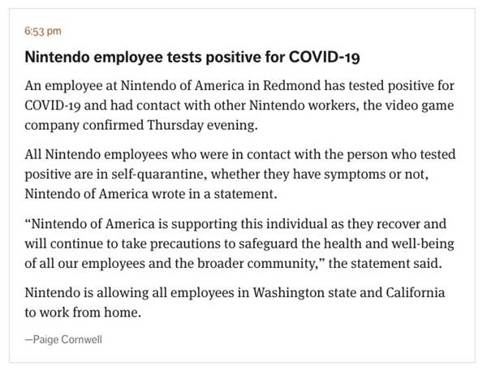The image size is (487, 371).
Task: Click the word confirmed in first paragraph
Action: (x=113, y=125)
